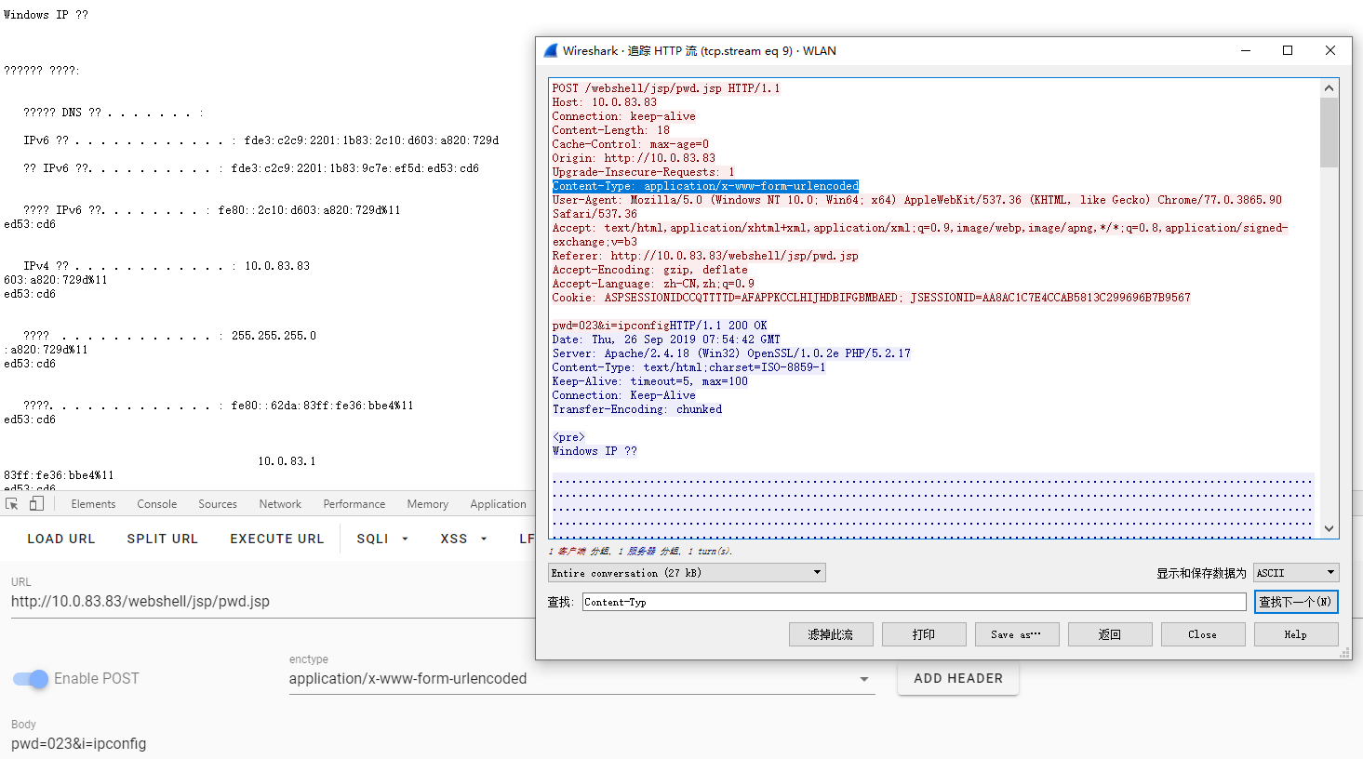Image resolution: width=1363 pixels, height=759 pixels.
Task: Toggle the Enable POST switch
Action: pos(31,679)
